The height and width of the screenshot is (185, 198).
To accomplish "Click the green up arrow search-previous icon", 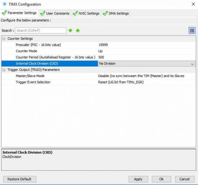I will point(78,30).
